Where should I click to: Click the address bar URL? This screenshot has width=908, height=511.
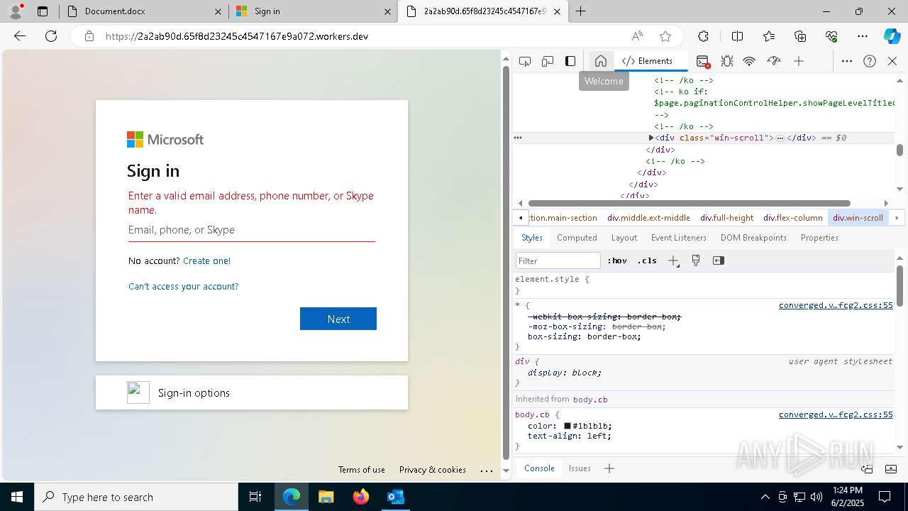pyautogui.click(x=237, y=36)
